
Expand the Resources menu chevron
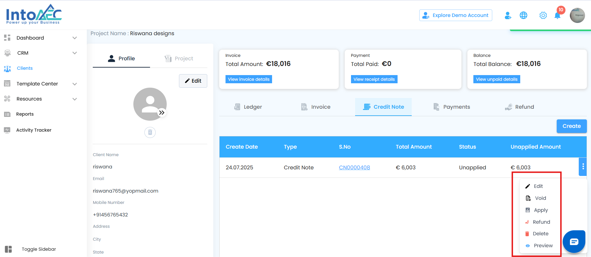tap(75, 99)
